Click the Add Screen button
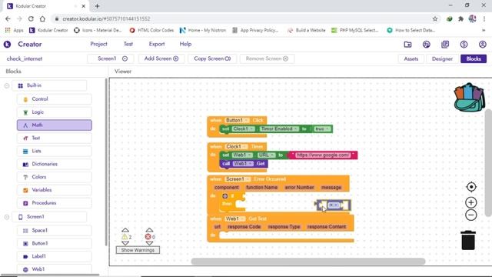The height and width of the screenshot is (277, 492). click(x=161, y=58)
